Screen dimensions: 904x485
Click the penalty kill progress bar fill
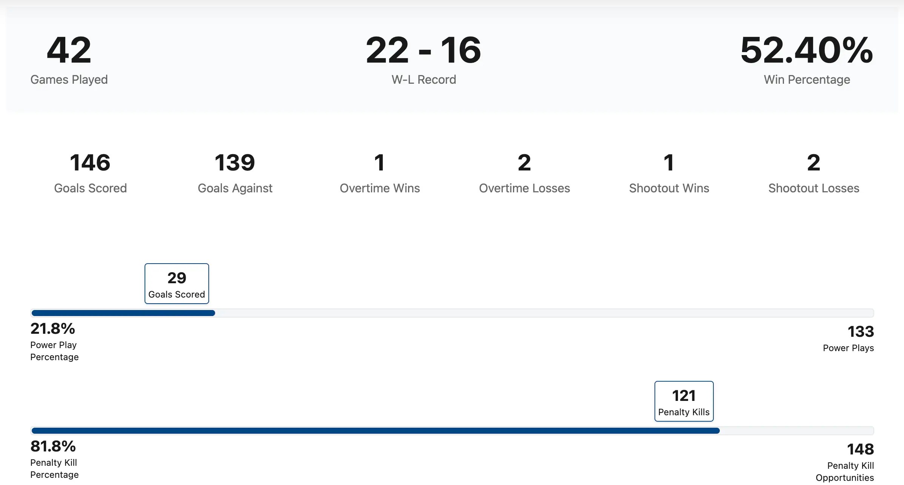pos(376,431)
